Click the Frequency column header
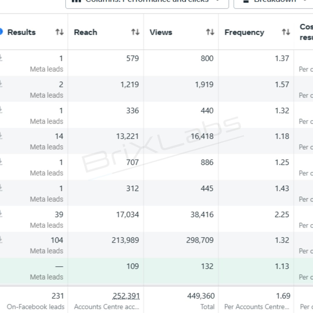The height and width of the screenshot is (313, 313). (244, 32)
